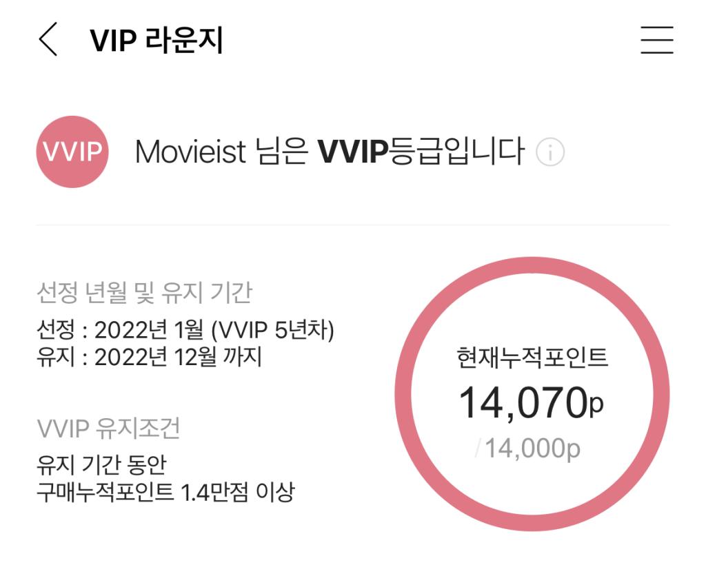
Task: Click the round VVIP membership emblem
Action: [x=72, y=151]
